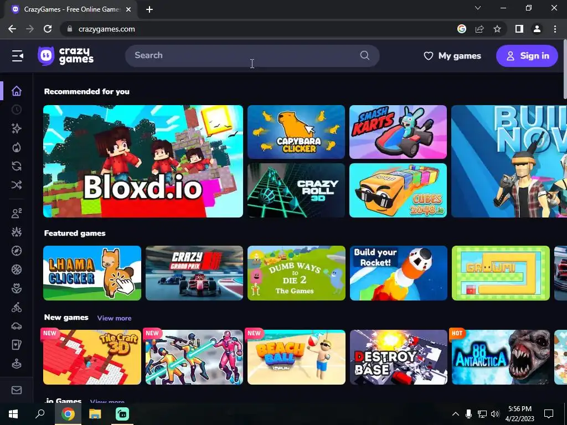Open the Contact envelope sidebar icon
567x425 pixels.
16,390
